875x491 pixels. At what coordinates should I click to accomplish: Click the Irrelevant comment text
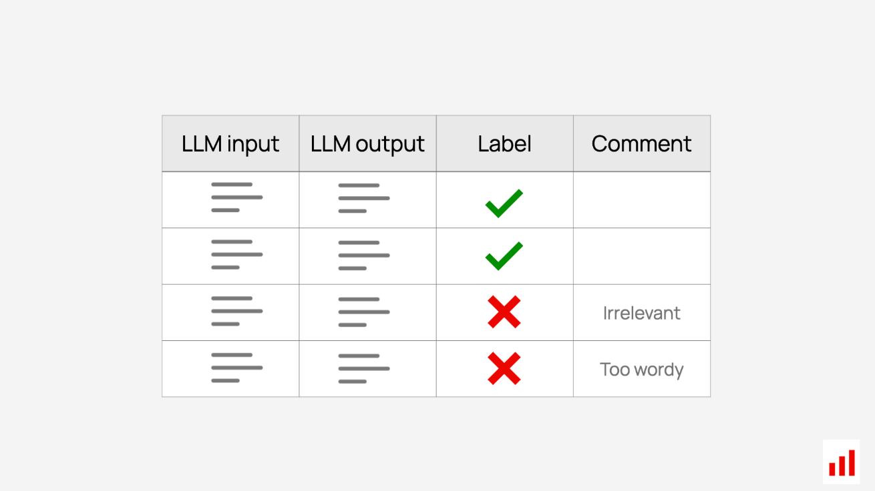(x=642, y=313)
